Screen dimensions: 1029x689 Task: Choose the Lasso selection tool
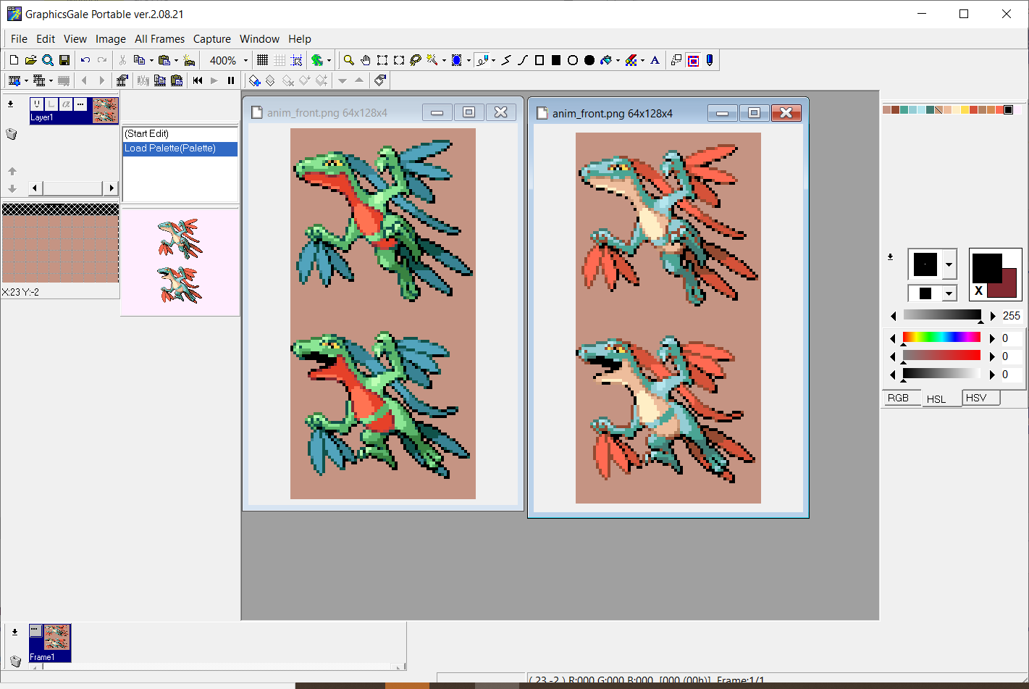click(x=416, y=60)
